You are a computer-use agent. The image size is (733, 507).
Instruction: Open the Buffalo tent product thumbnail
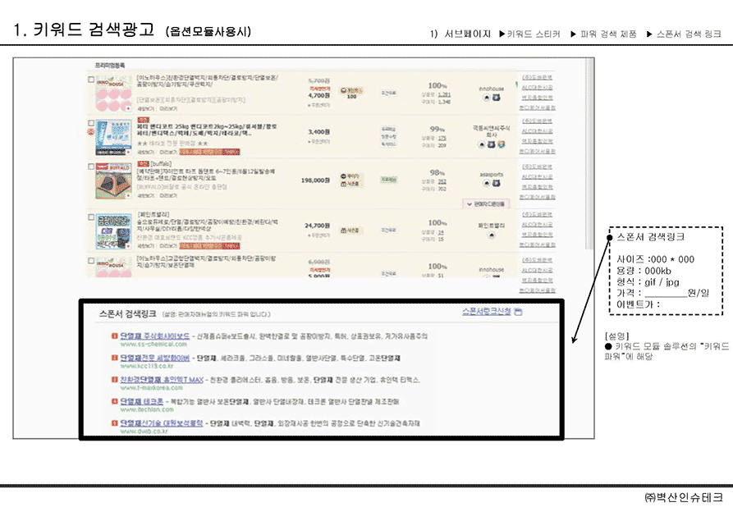click(114, 180)
